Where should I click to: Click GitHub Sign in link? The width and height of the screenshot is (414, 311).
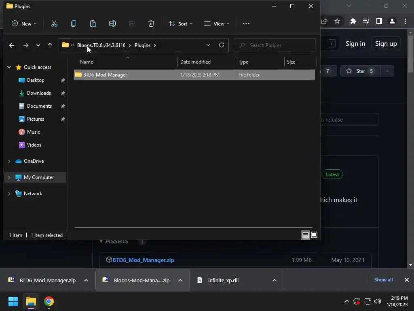(355, 44)
